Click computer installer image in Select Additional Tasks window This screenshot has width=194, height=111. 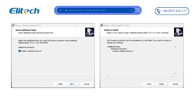tap(90, 32)
